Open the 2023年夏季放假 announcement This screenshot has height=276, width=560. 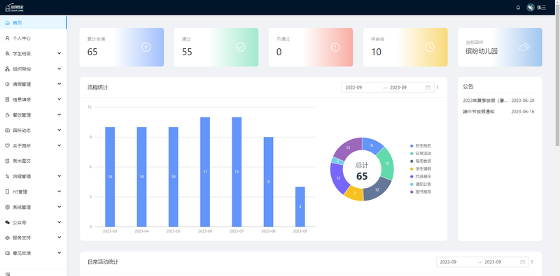point(485,101)
